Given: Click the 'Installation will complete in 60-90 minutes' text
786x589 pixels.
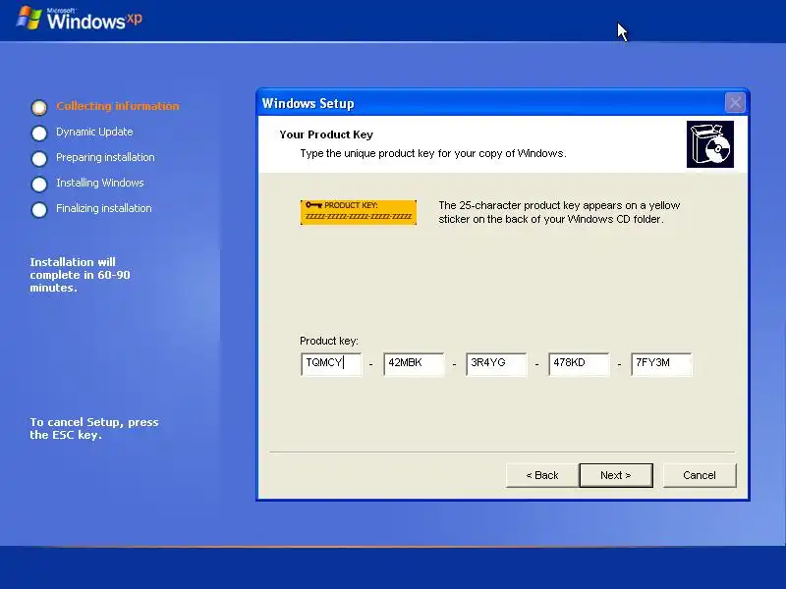Looking at the screenshot, I should 80,275.
